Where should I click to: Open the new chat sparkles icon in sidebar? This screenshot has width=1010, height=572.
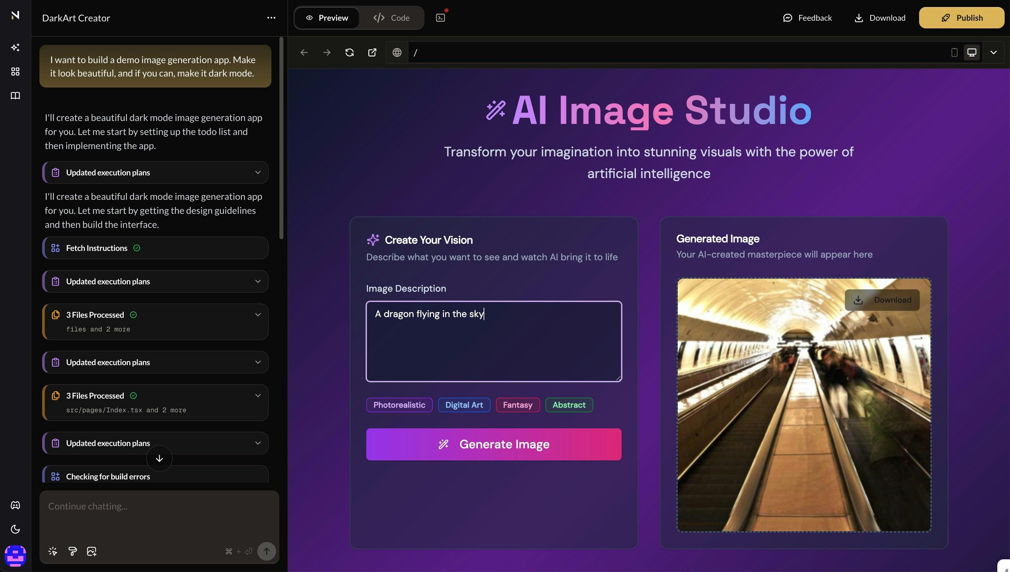[x=15, y=47]
